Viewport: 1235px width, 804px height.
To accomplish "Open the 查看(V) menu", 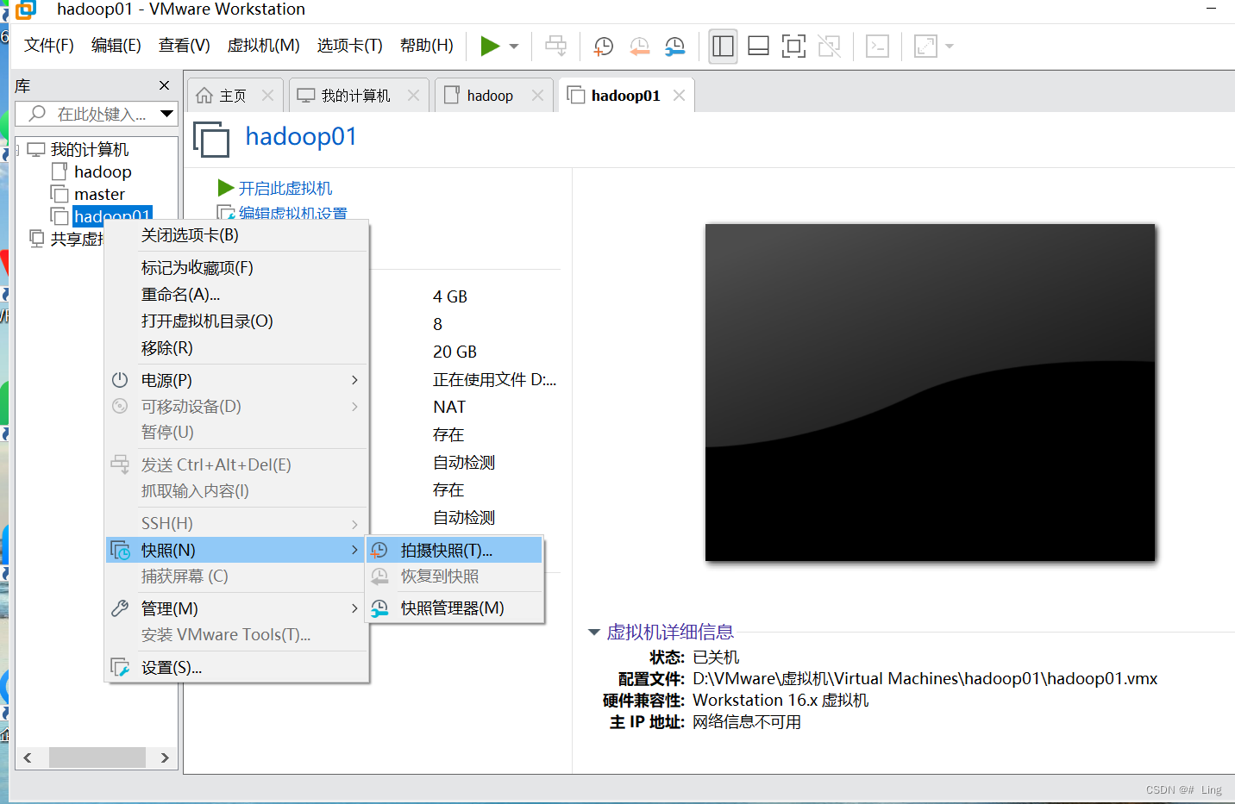I will 185,46.
